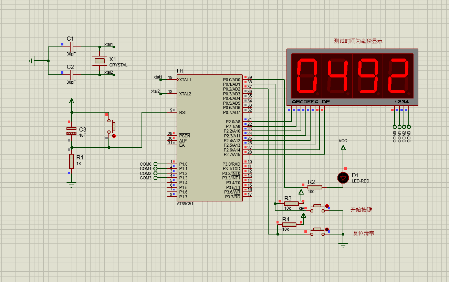The width and height of the screenshot is (449, 282).
Task: Click the AT89C51 part name text
Action: pyautogui.click(x=185, y=204)
